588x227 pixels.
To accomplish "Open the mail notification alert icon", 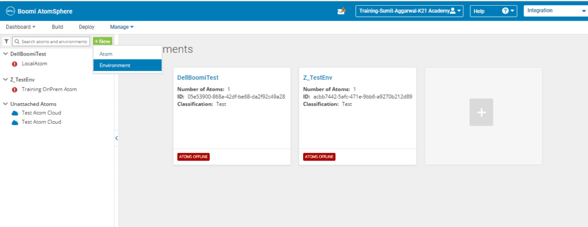I will pos(341,11).
